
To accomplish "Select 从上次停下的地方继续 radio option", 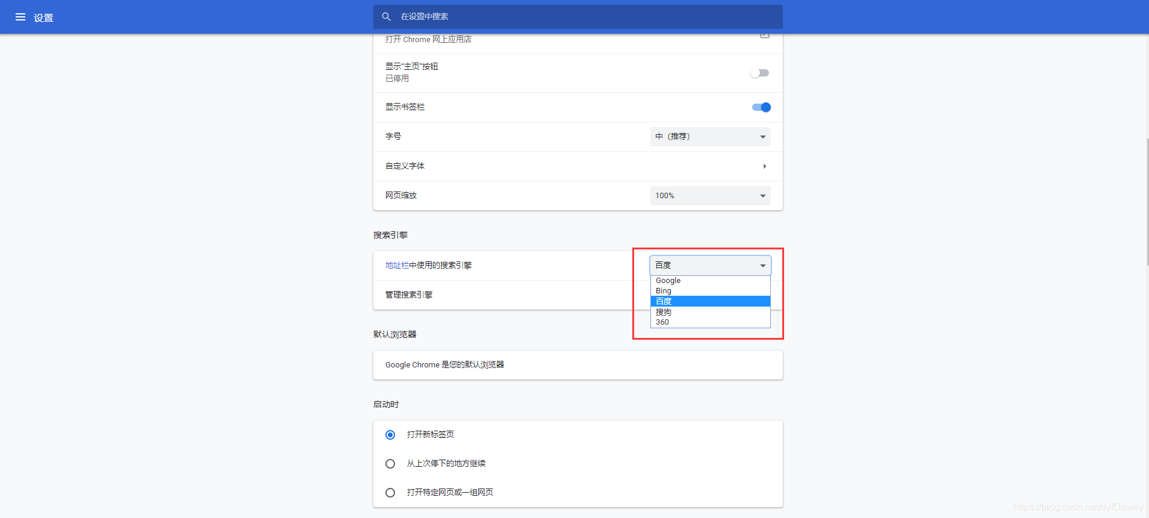I will [x=390, y=464].
